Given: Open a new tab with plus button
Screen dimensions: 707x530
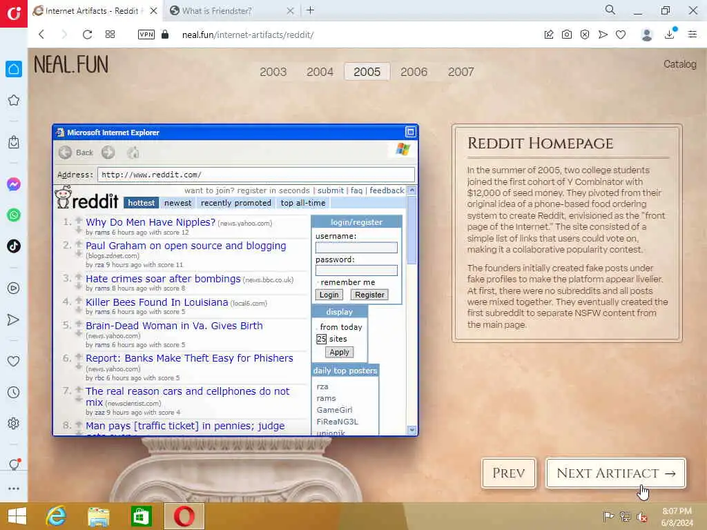Looking at the screenshot, I should [310, 10].
